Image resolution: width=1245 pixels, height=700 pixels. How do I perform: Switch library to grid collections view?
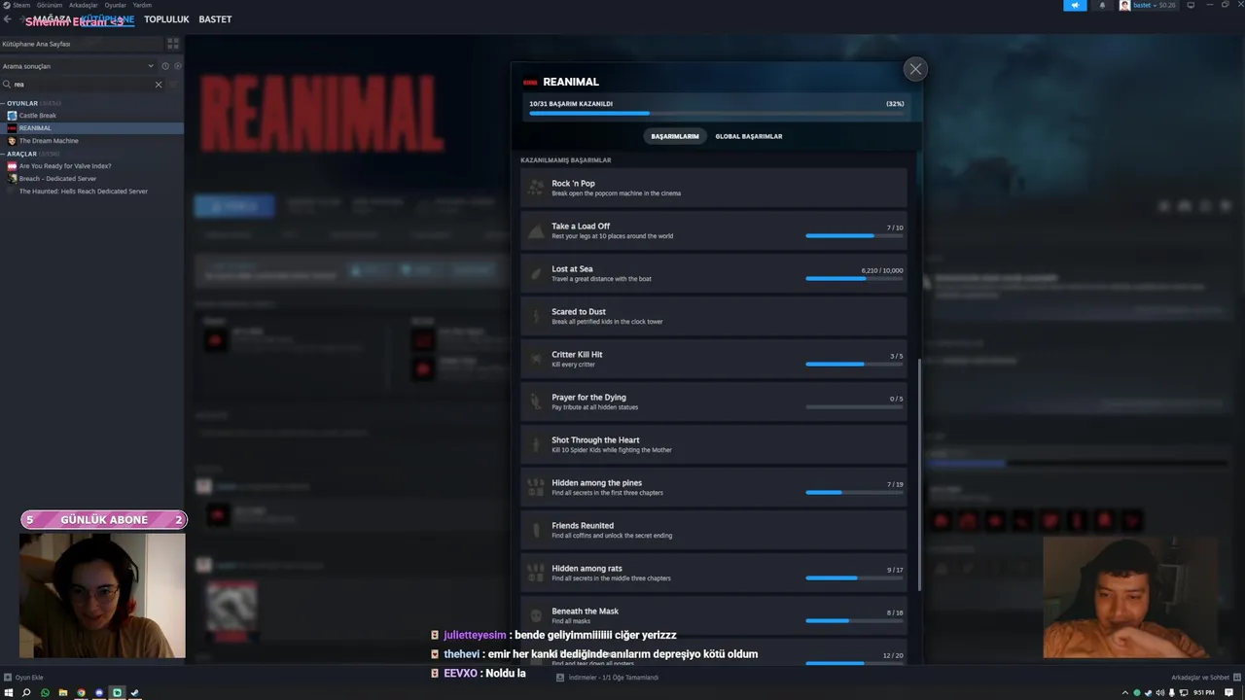(x=173, y=44)
